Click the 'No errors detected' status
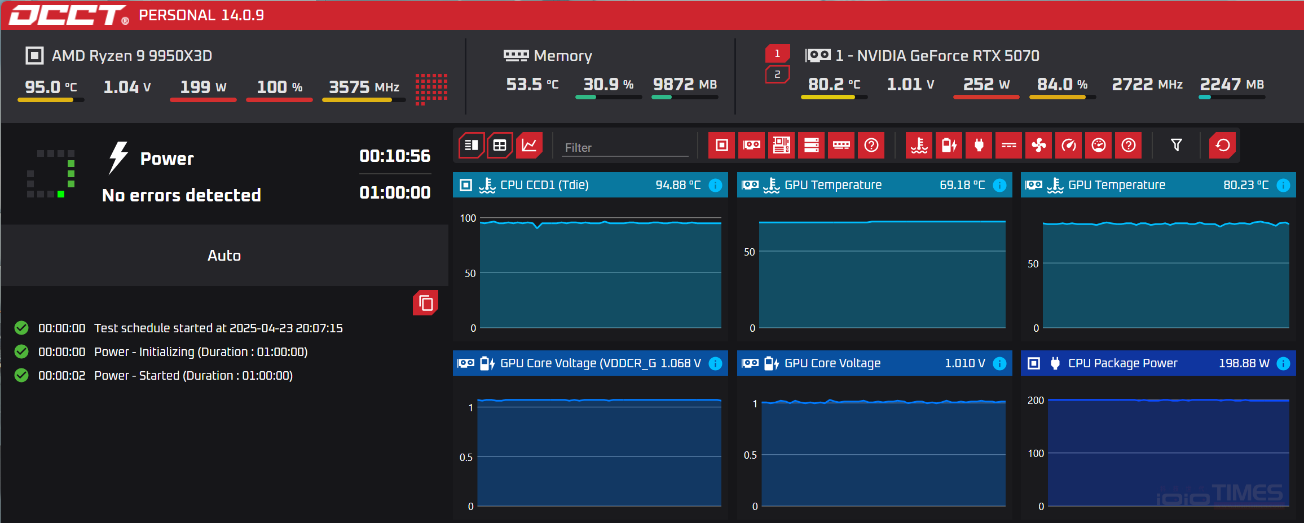This screenshot has width=1304, height=523. (x=182, y=195)
